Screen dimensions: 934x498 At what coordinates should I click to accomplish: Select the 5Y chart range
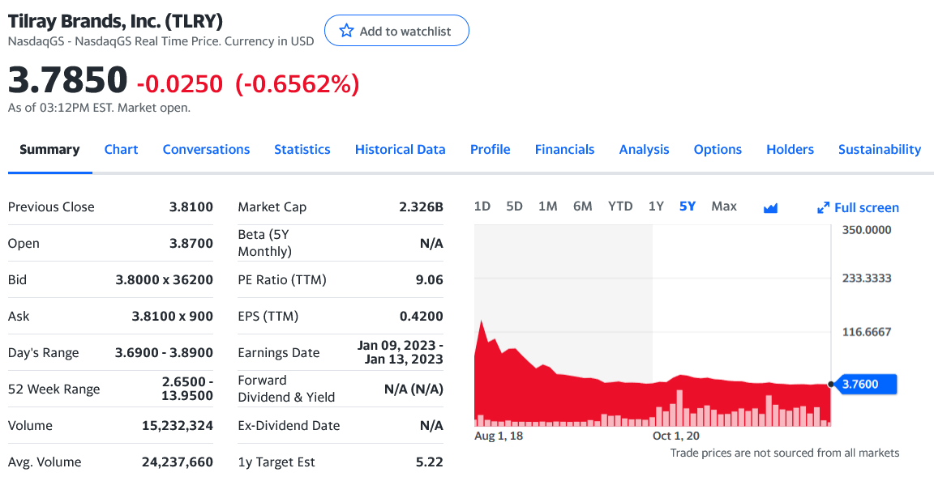(688, 206)
